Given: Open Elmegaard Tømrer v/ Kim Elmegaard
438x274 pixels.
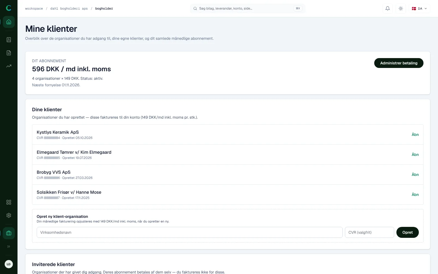Looking at the screenshot, I should click(415, 155).
